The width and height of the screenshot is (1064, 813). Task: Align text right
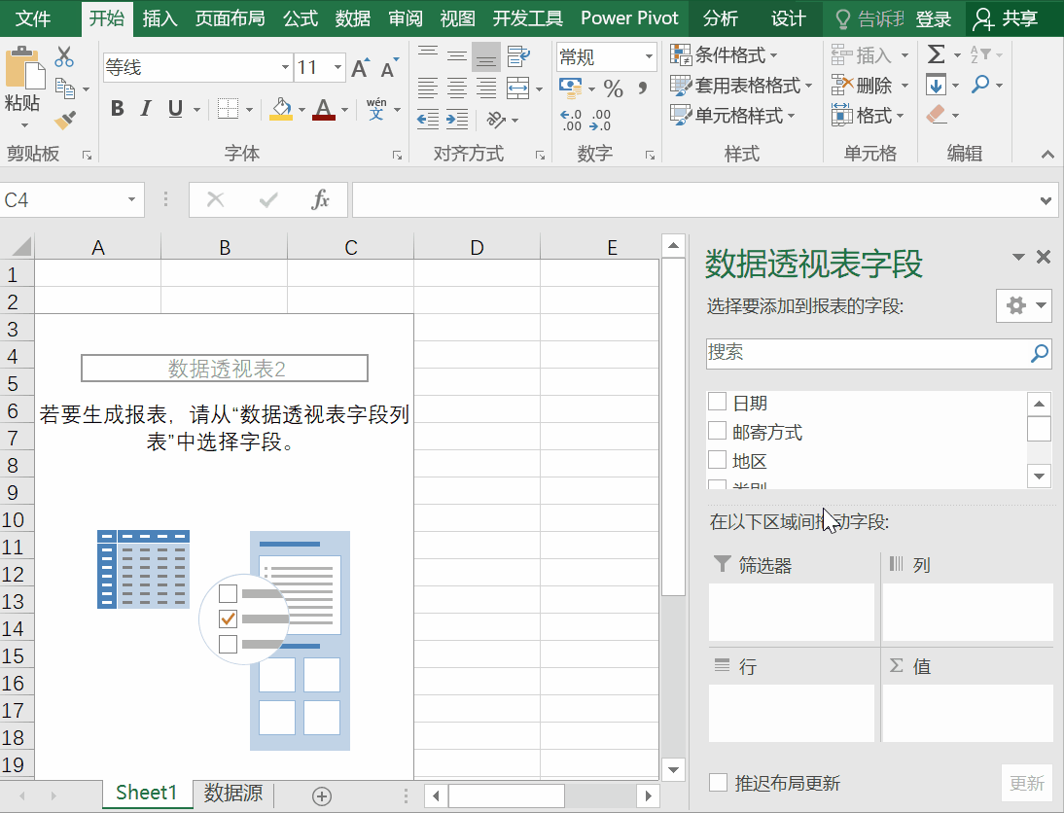click(x=486, y=88)
